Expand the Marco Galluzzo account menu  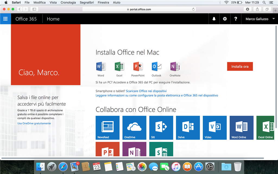pyautogui.click(x=260, y=19)
